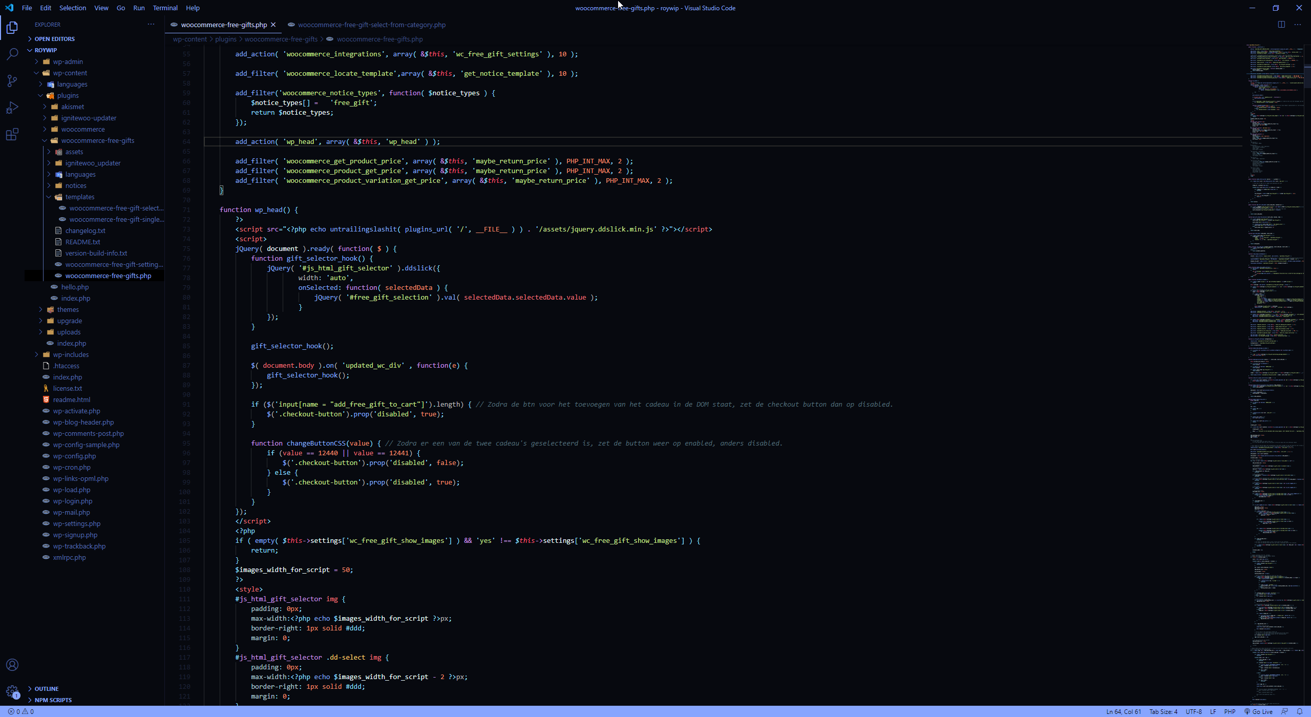Open the Terminal menu
The width and height of the screenshot is (1311, 717).
point(165,8)
